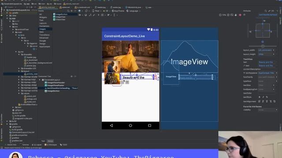Screen dimensions: 282x158
Task: Click the text attribute value field
Action: coord(267,62)
